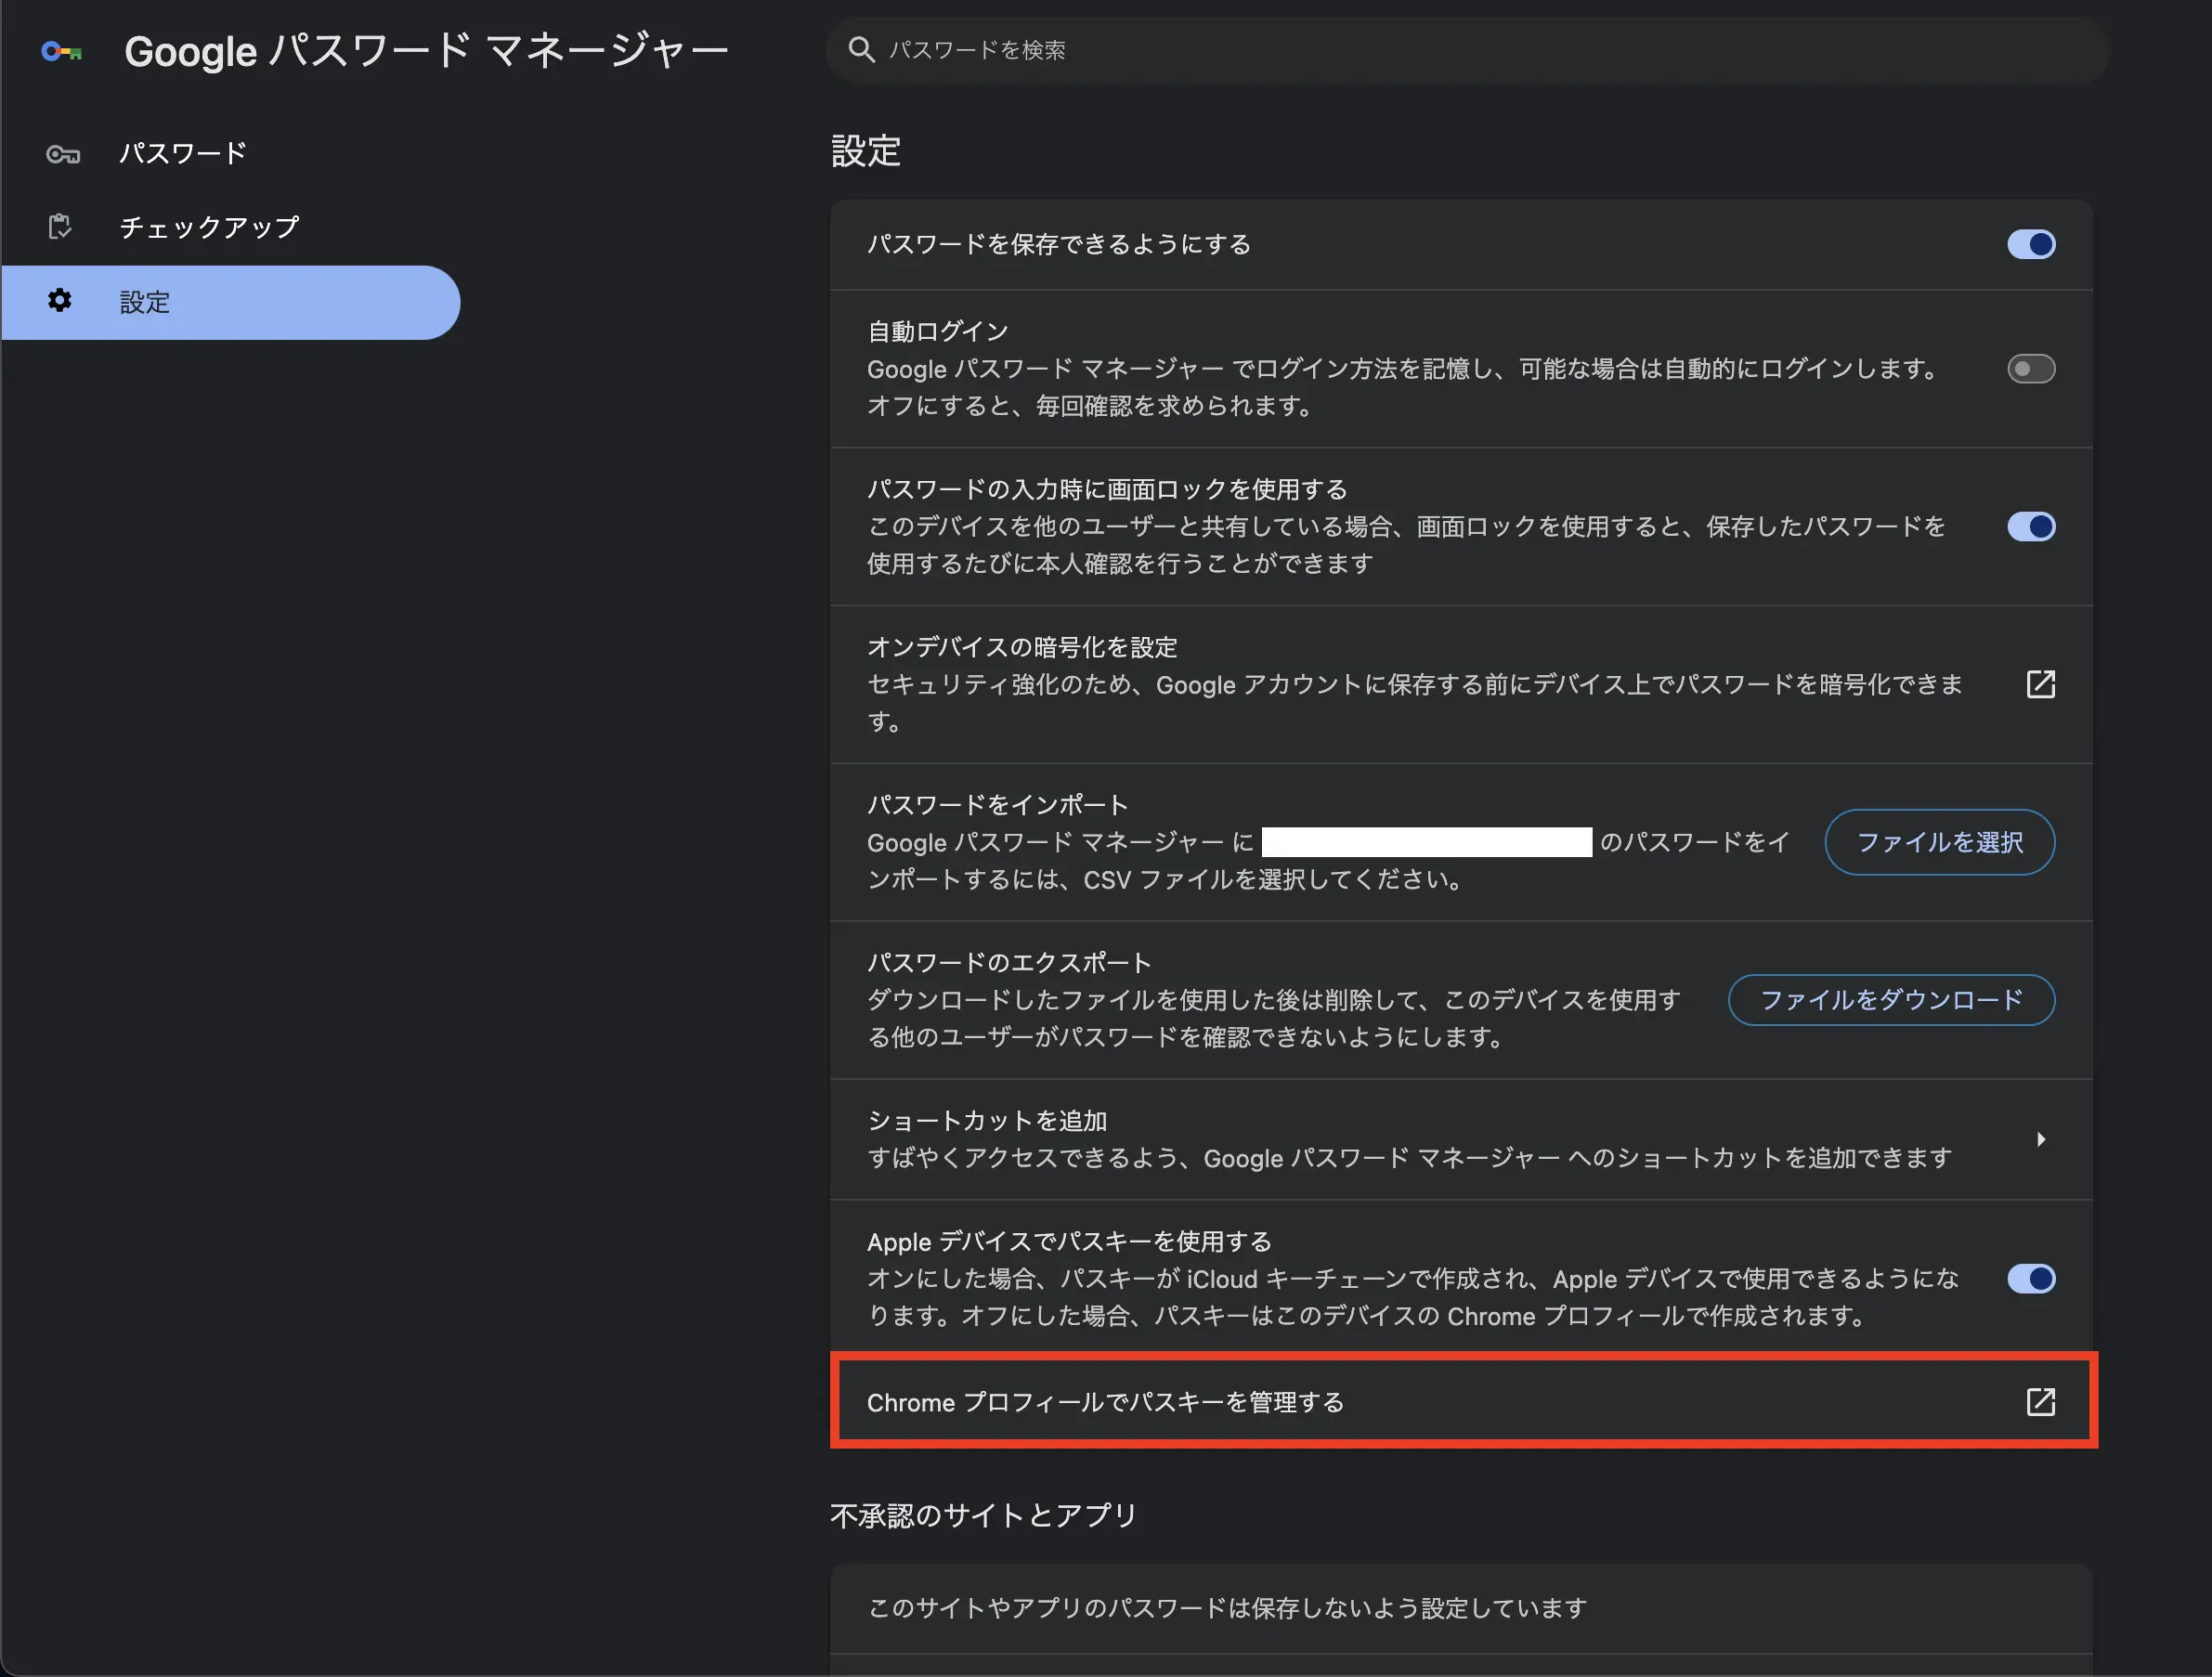Turn off screen lock for password entry
This screenshot has height=1677, width=2212.
pos(2030,527)
